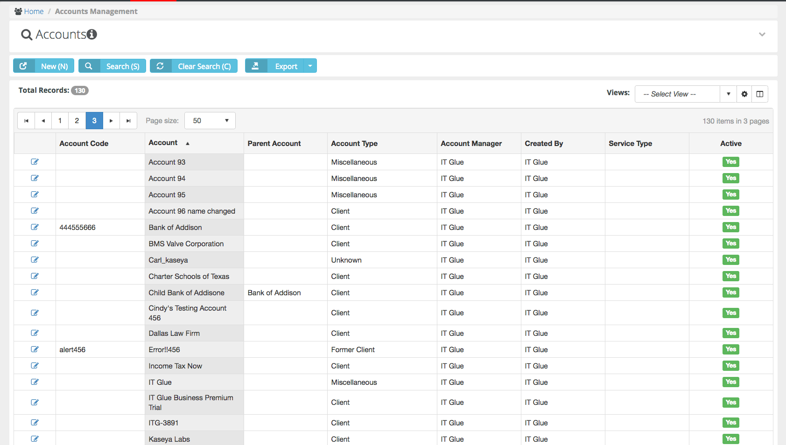This screenshot has height=445, width=786.
Task: Go to page 1 of accounts
Action: pos(60,121)
